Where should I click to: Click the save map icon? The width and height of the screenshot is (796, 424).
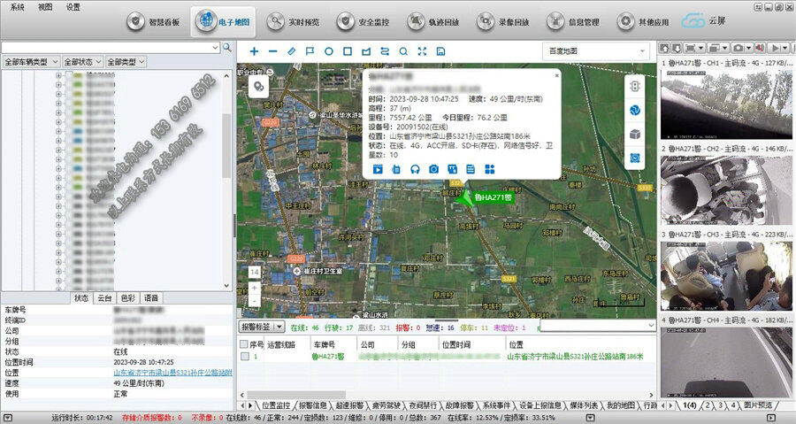click(x=440, y=51)
